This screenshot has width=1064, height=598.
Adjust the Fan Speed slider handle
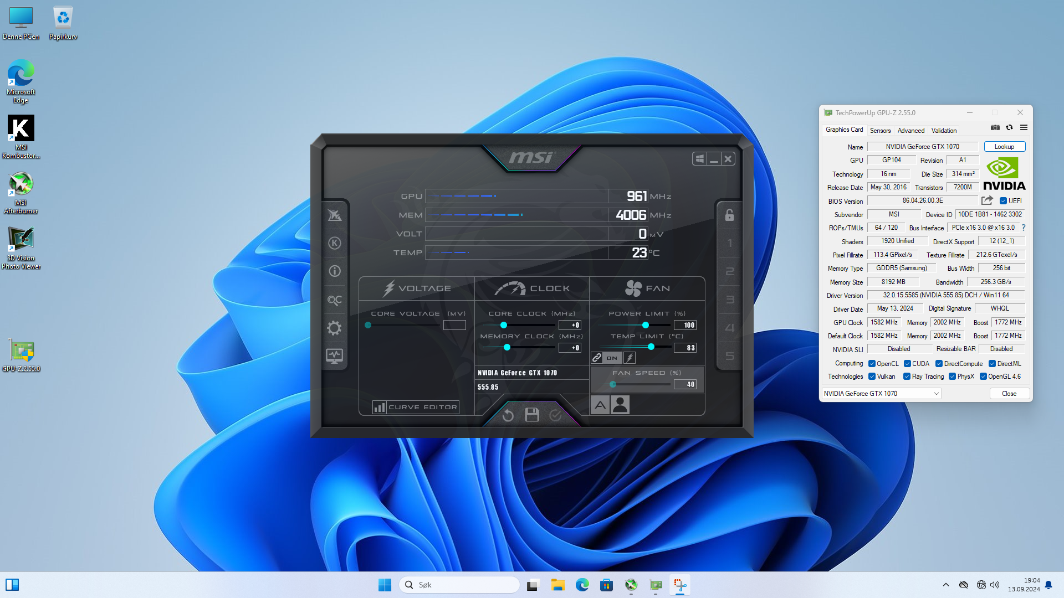612,384
